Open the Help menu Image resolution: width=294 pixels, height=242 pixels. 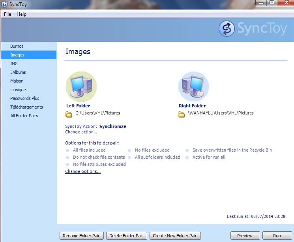pyautogui.click(x=21, y=14)
